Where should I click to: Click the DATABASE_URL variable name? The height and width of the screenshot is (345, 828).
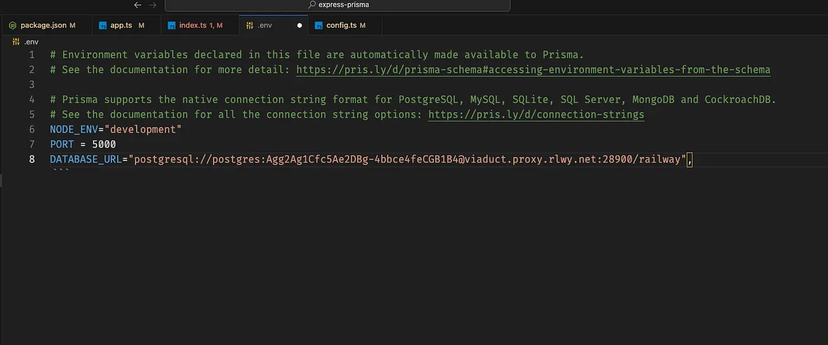[86, 159]
